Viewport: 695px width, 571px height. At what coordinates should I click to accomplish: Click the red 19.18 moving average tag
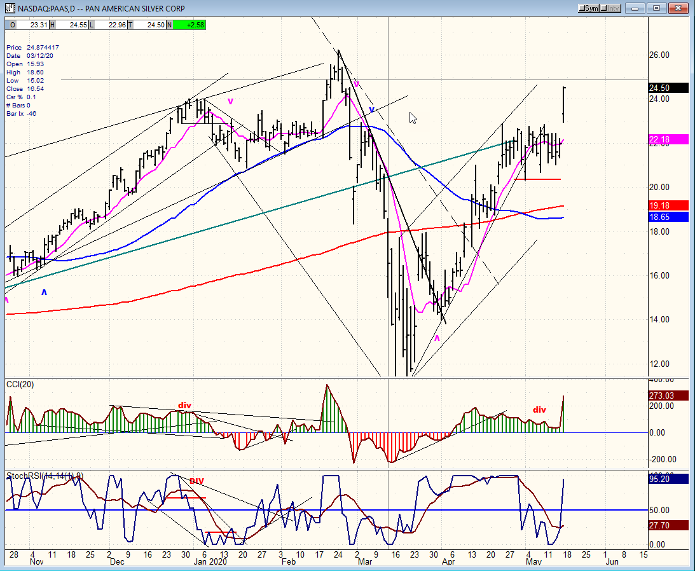tap(668, 206)
